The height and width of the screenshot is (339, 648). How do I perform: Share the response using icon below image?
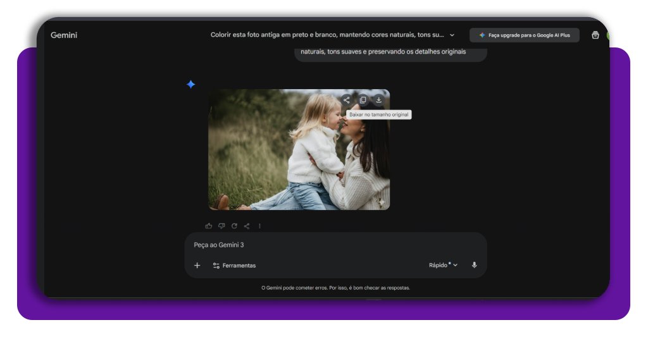point(247,226)
